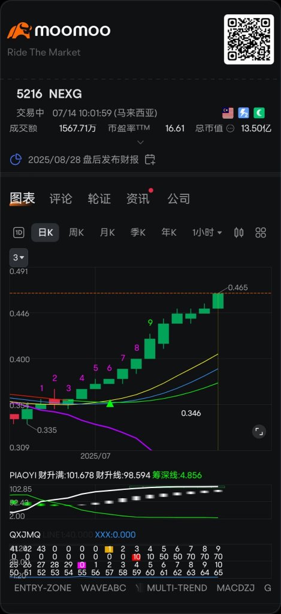
Task: Tap the XXX:0.000 indicator value
Action: (x=115, y=534)
